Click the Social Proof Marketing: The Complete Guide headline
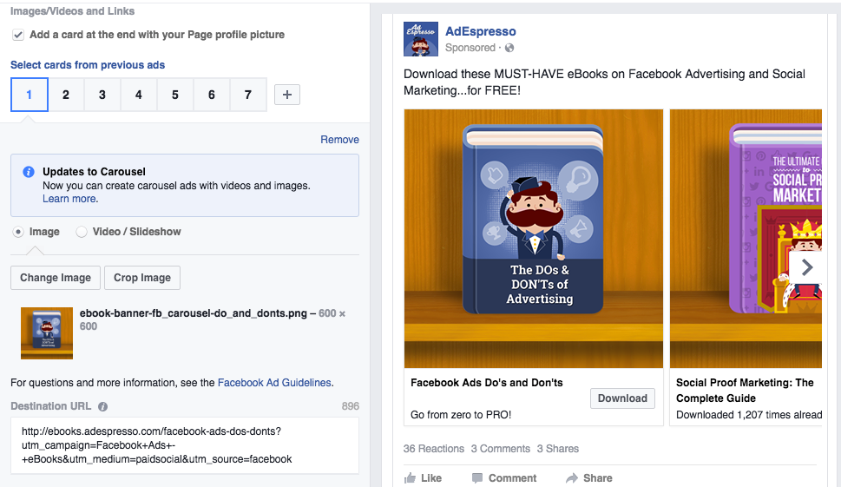Viewport: 841px width, 487px height. tap(745, 391)
